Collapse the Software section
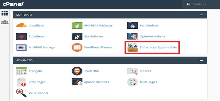 pos(201,15)
